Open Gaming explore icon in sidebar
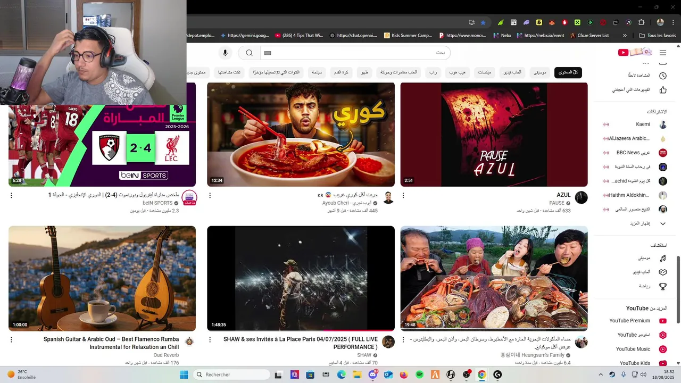Viewport: 681px width, 383px height. click(662, 272)
